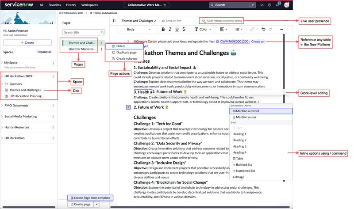Choose Create subpage from page actions menu

click(x=124, y=58)
